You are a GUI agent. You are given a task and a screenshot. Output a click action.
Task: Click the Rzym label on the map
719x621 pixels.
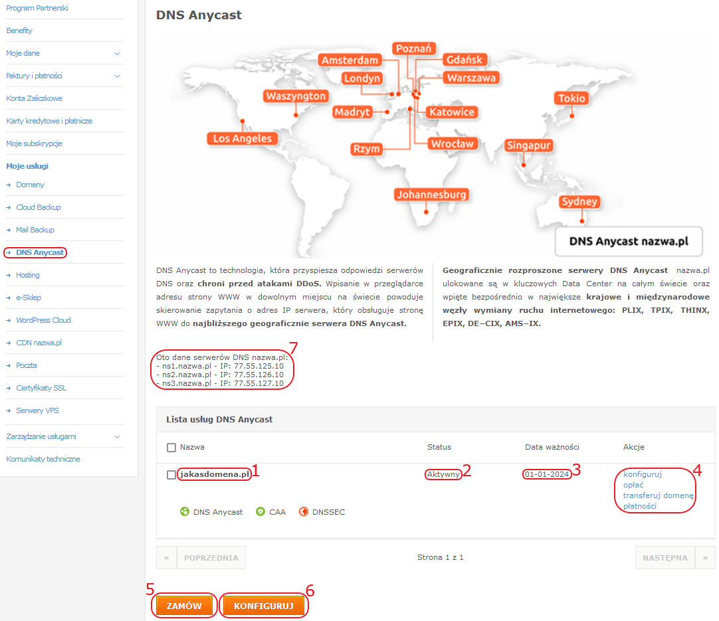366,149
